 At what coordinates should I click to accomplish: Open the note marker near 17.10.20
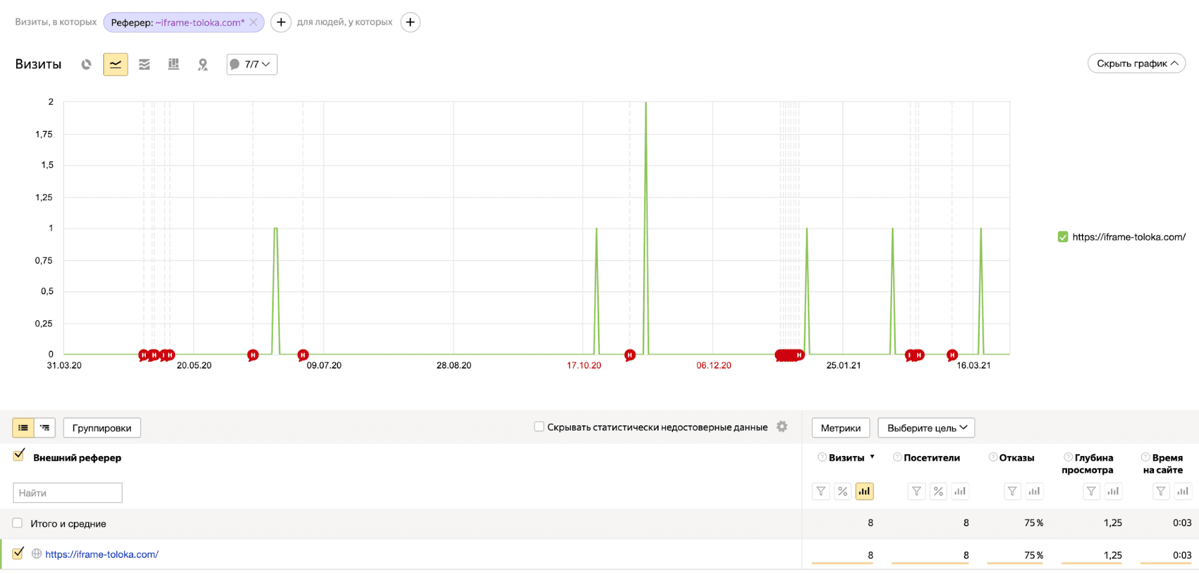(630, 355)
